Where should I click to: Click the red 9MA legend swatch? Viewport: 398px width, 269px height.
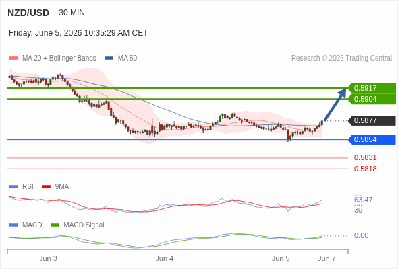[46, 187]
